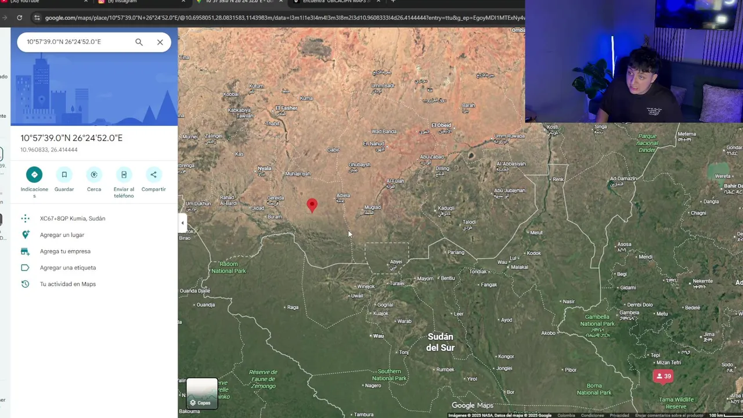The image size is (743, 418).
Task: Click the red 39 people marker
Action: 663,377
